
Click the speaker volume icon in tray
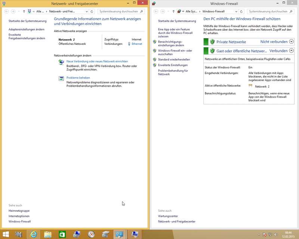pyautogui.click(x=276, y=235)
